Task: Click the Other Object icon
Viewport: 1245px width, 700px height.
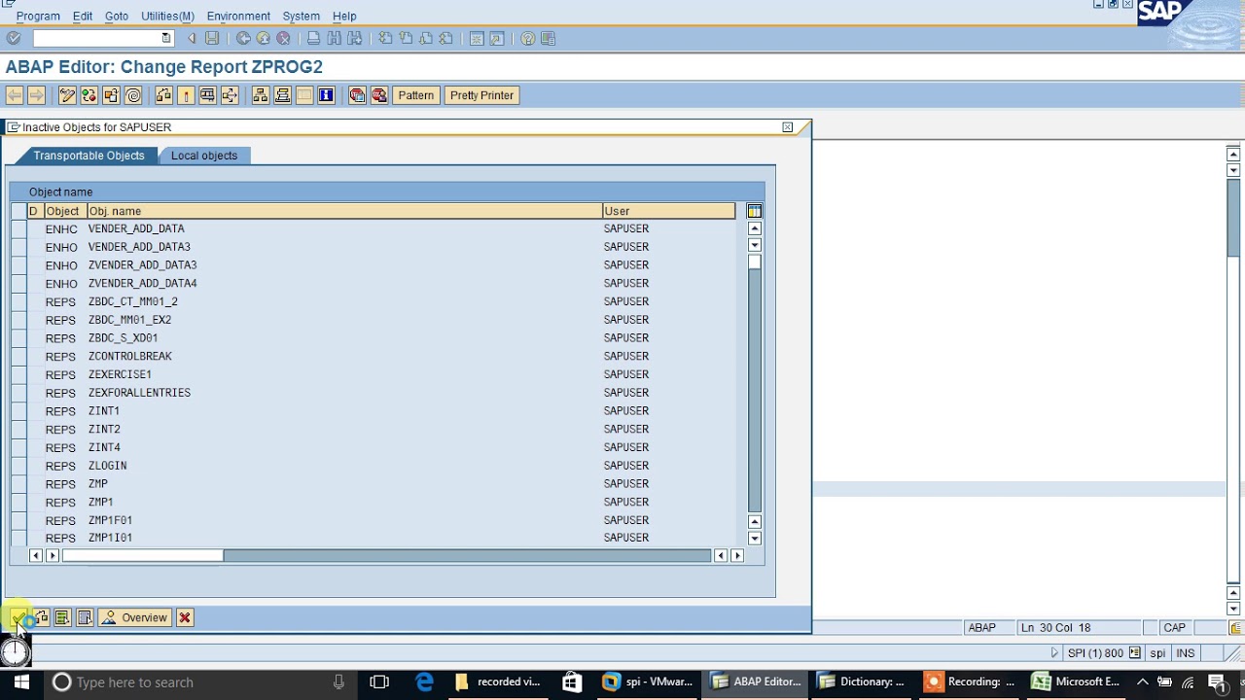Action: [111, 95]
